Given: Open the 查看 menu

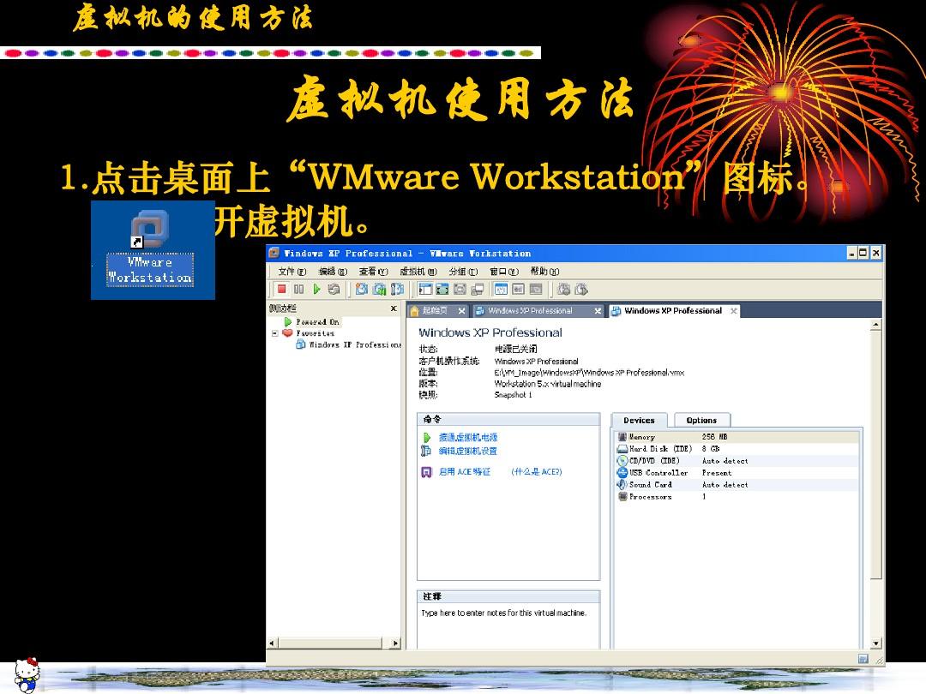Looking at the screenshot, I should pos(373,272).
